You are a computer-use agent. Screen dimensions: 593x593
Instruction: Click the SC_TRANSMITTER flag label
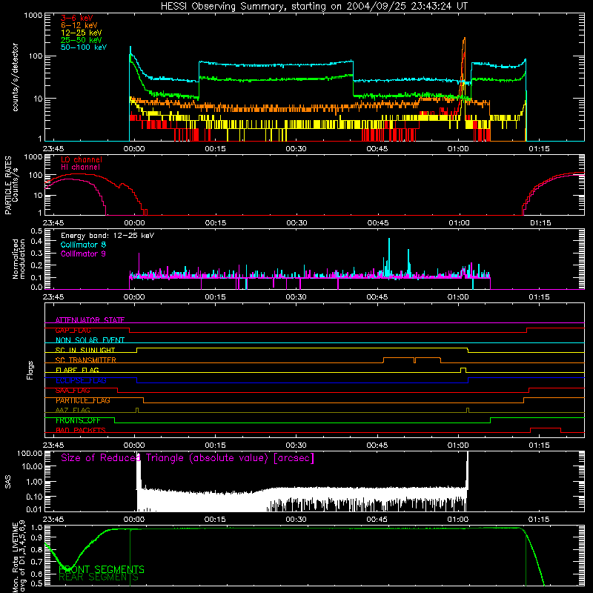86,360
